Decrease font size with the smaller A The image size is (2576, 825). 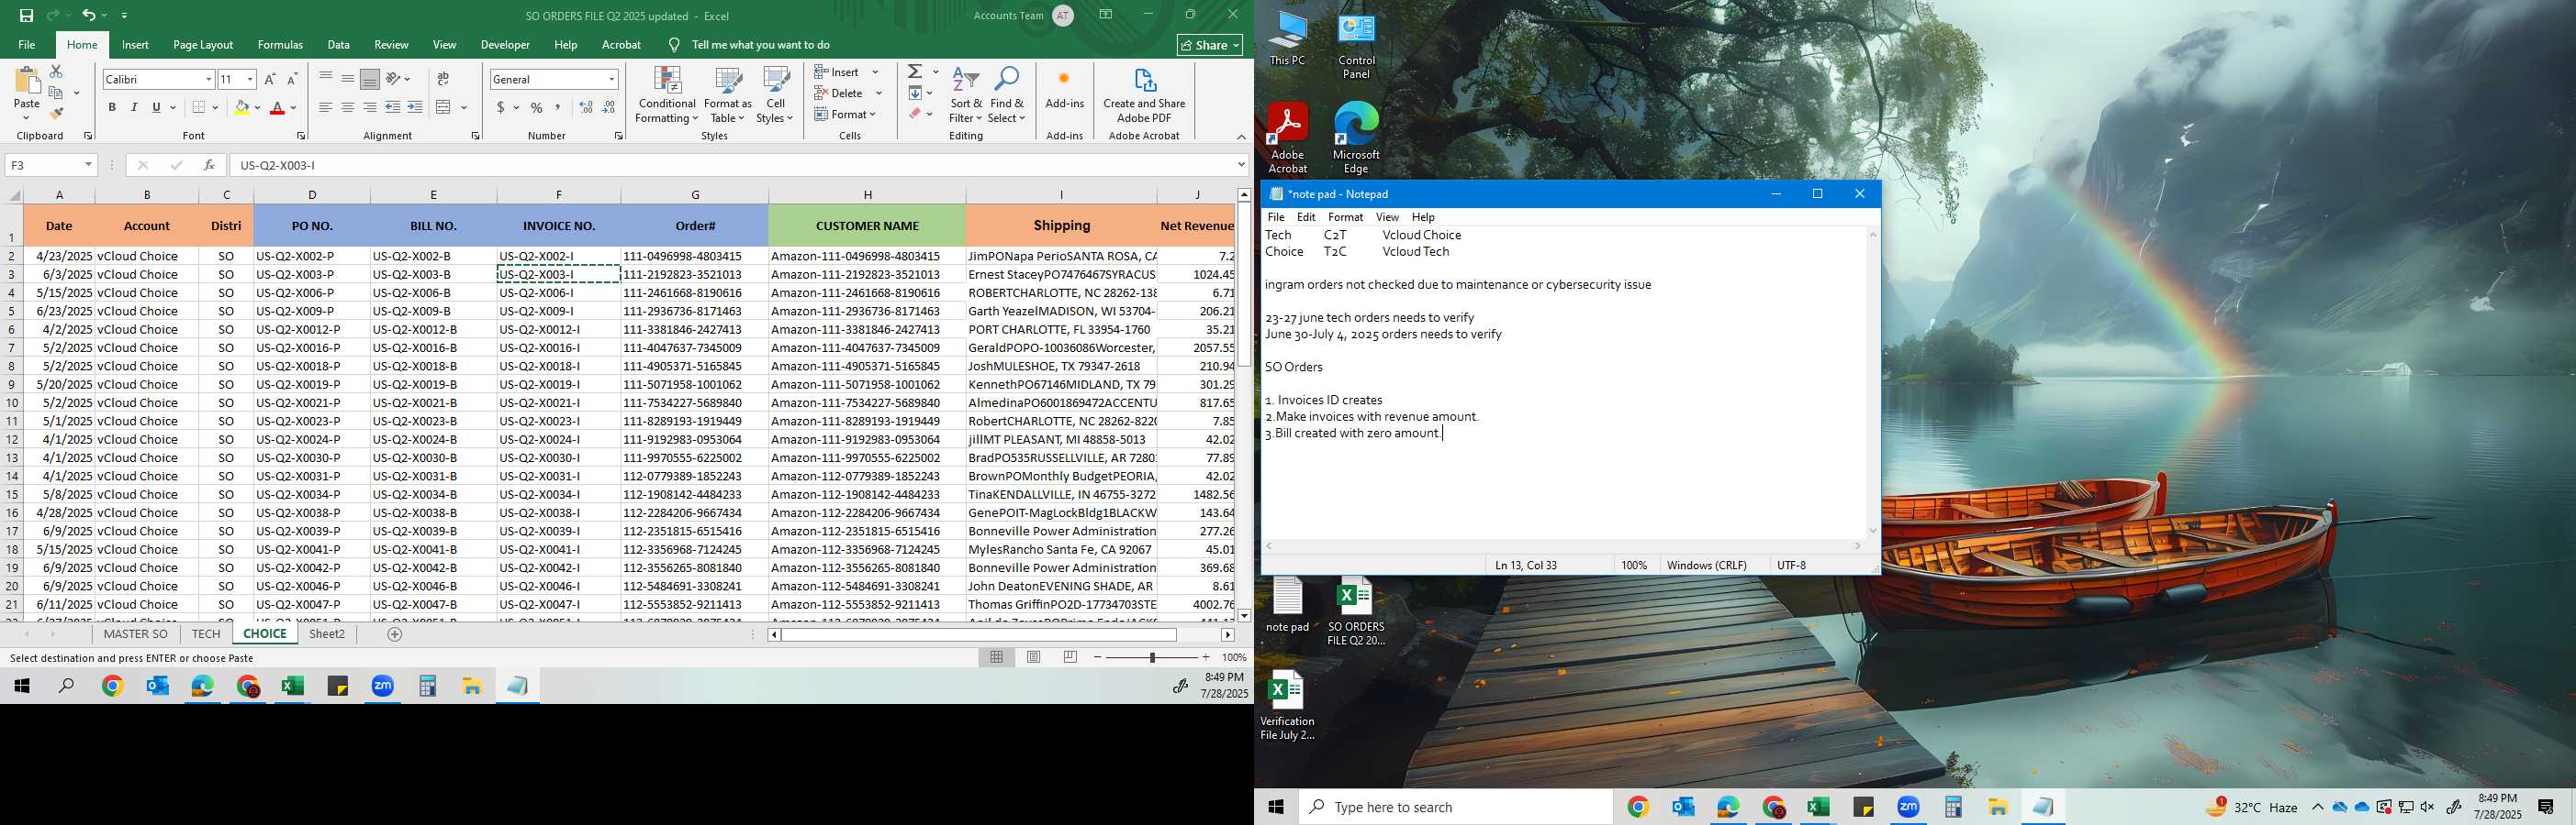pyautogui.click(x=292, y=79)
